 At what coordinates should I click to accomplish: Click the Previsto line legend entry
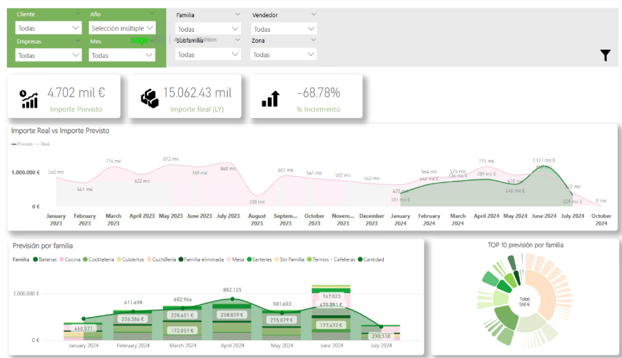pos(22,144)
